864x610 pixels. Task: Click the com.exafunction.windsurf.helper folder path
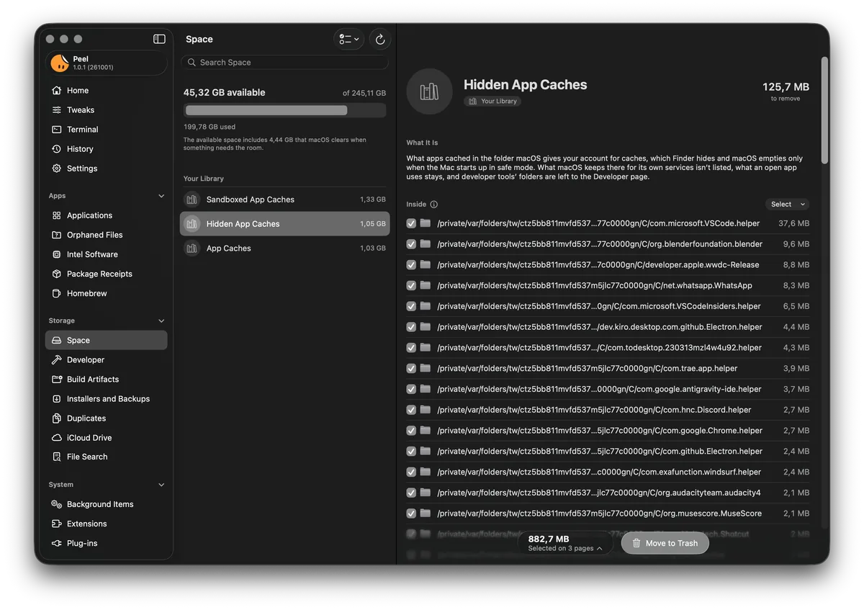click(x=599, y=472)
